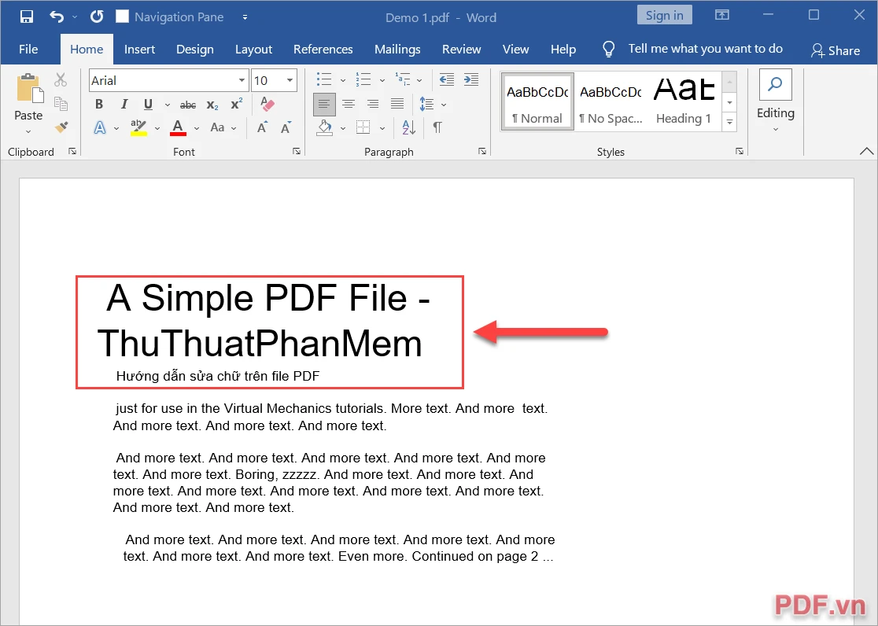Click the Line Spacing icon
878x626 pixels.
tap(426, 104)
